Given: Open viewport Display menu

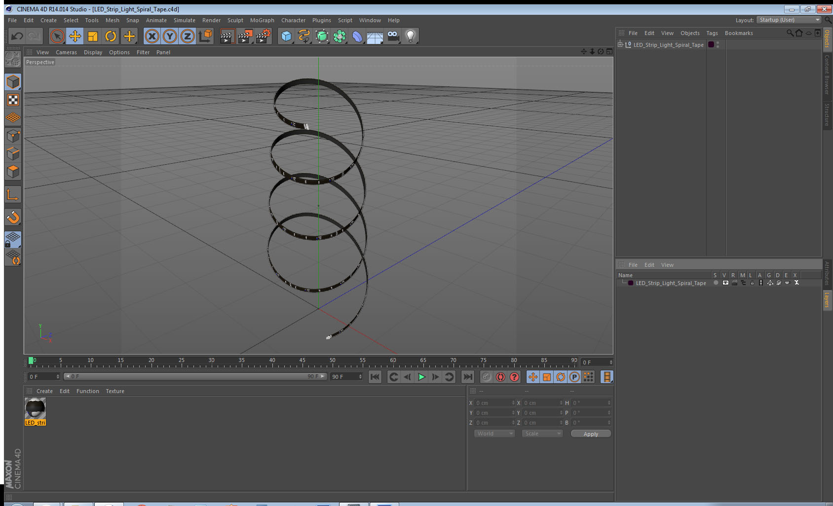Looking at the screenshot, I should click(x=93, y=52).
